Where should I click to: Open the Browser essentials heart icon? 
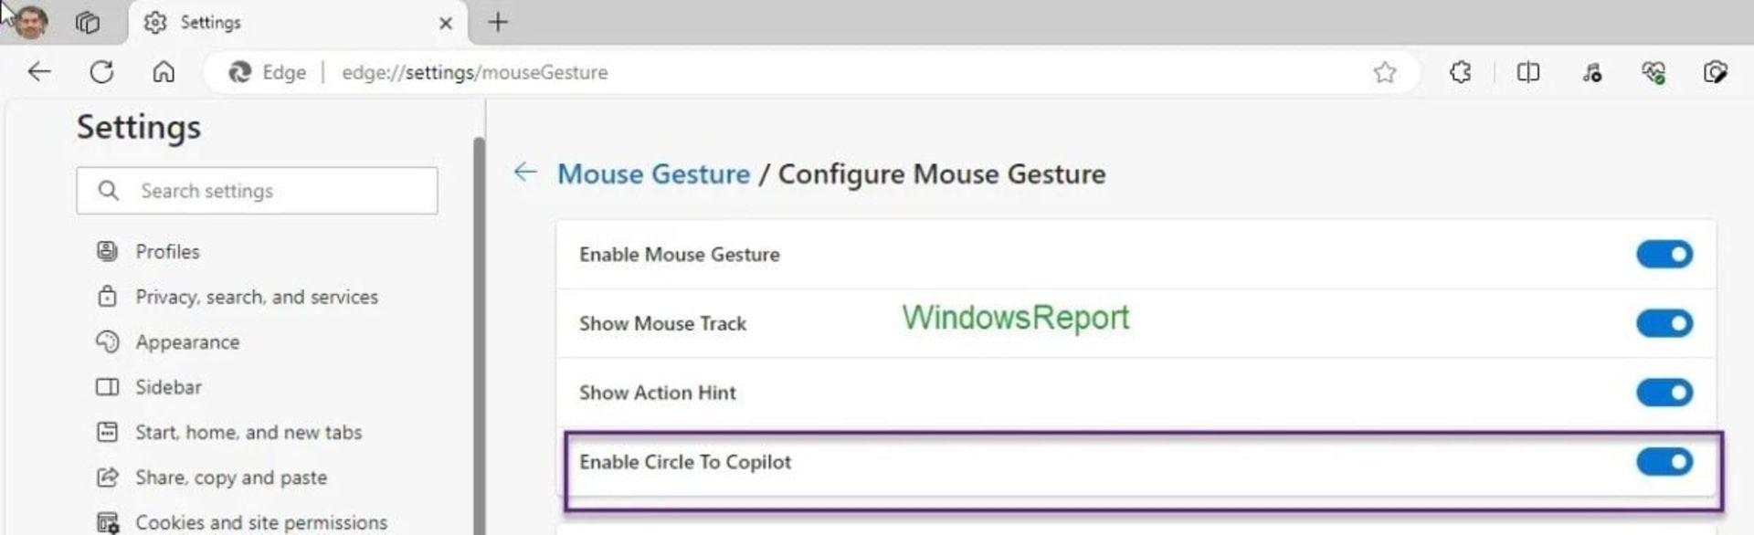point(1653,72)
